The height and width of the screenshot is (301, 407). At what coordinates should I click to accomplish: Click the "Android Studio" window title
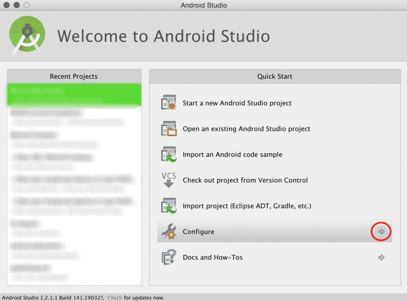pyautogui.click(x=204, y=5)
